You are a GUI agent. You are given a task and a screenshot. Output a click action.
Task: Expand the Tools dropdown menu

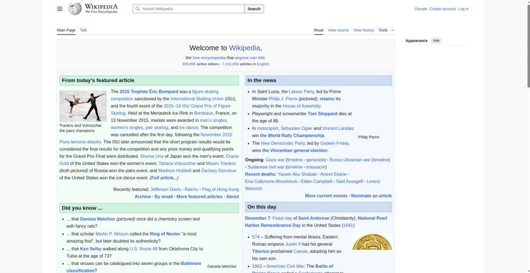tap(383, 30)
